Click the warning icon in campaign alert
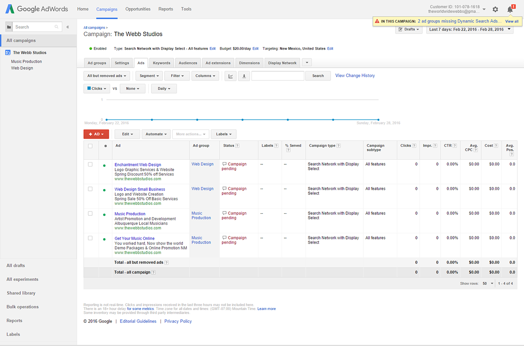This screenshot has height=346, width=524. [377, 21]
